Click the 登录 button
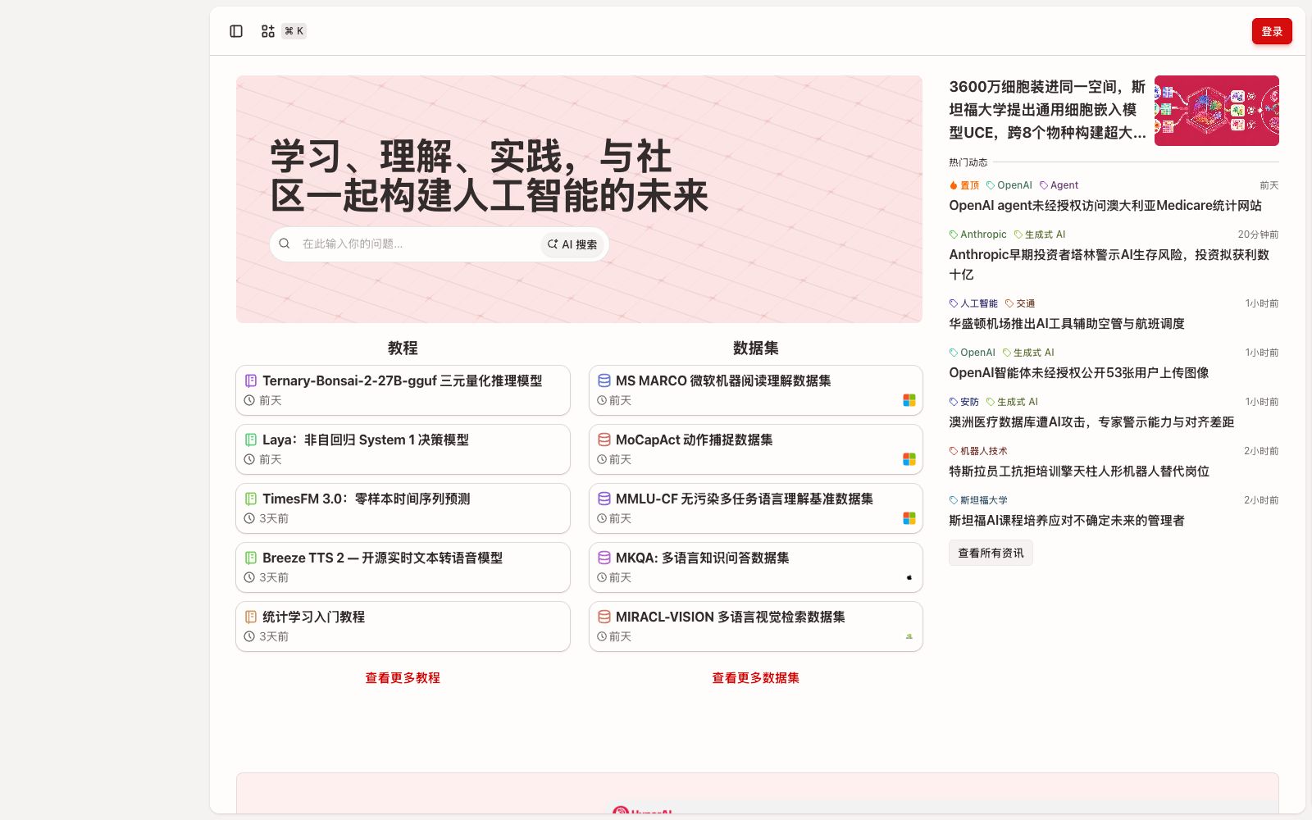The image size is (1312, 820). 1272,31
